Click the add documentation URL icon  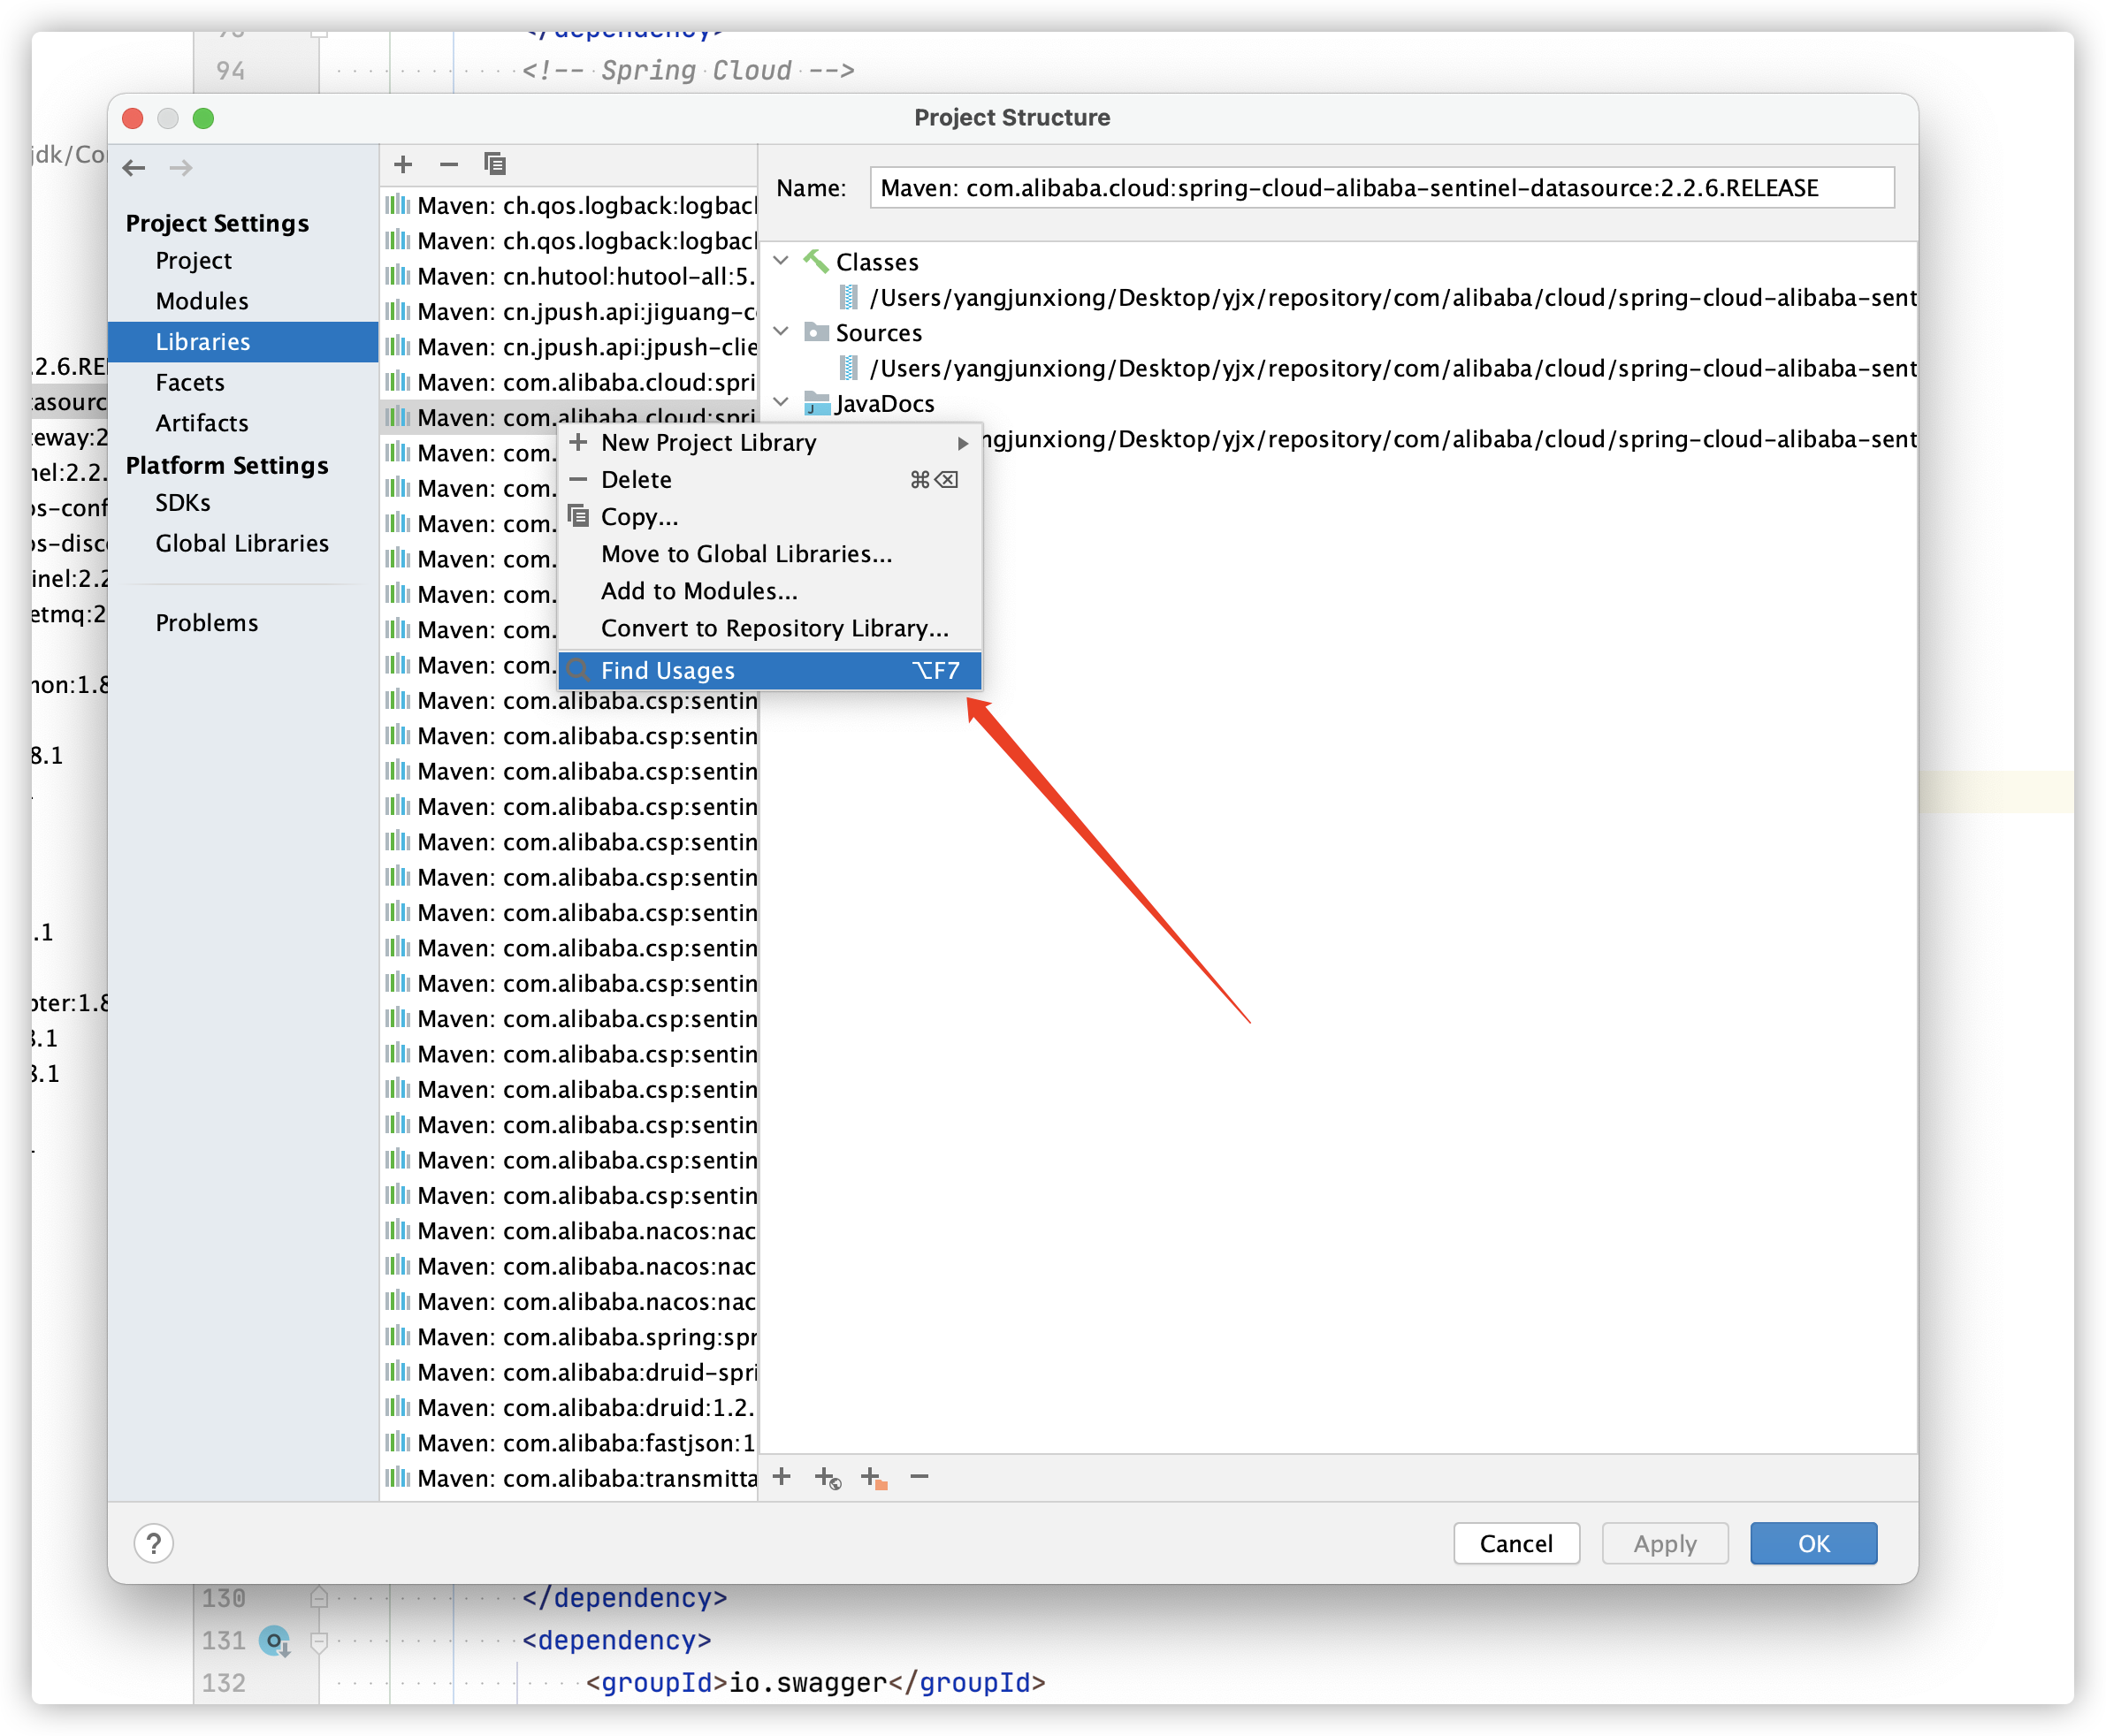827,1477
